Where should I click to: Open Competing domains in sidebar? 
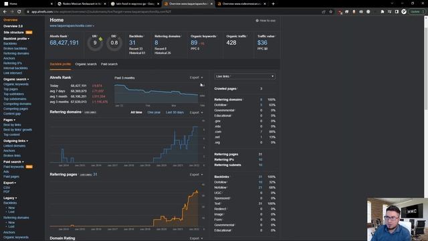(17, 104)
